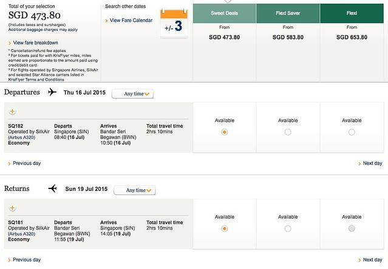Click the departures airplane icon
The height and width of the screenshot is (269, 388).
click(52, 93)
